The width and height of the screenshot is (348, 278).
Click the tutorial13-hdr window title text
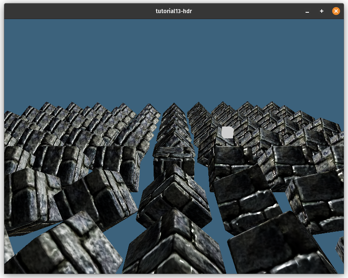174,11
